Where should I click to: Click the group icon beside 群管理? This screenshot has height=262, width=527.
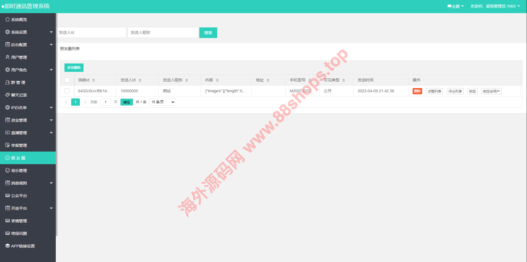tap(8, 82)
